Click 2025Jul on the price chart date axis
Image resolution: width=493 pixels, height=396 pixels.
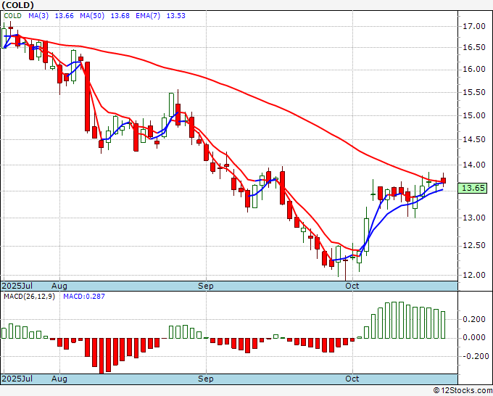[17, 286]
